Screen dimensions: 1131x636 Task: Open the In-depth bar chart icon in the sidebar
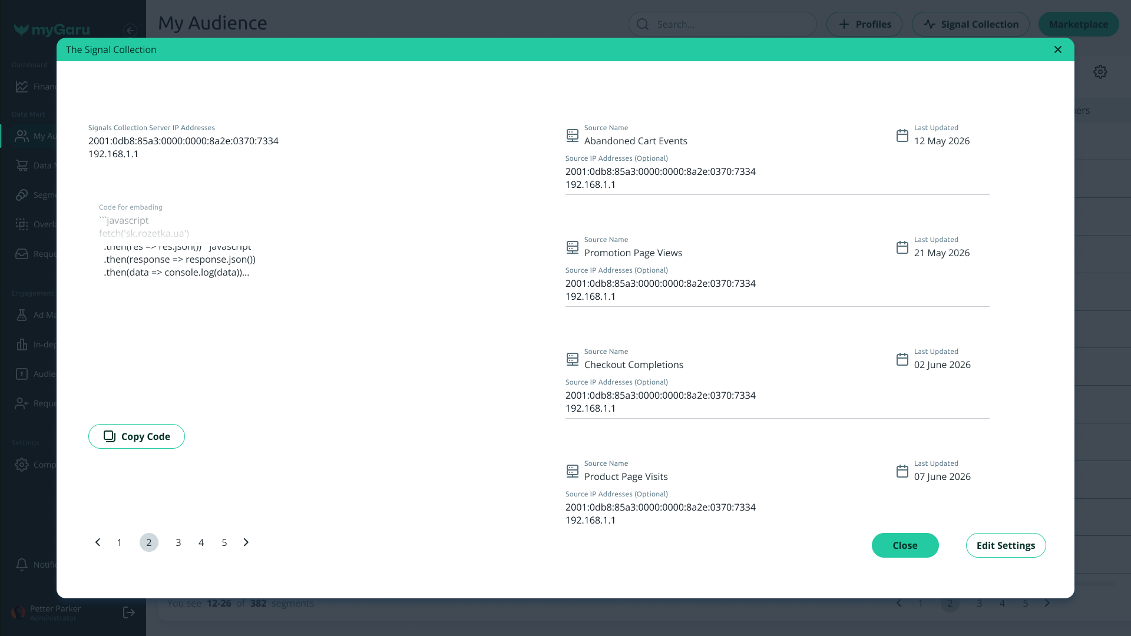click(22, 344)
